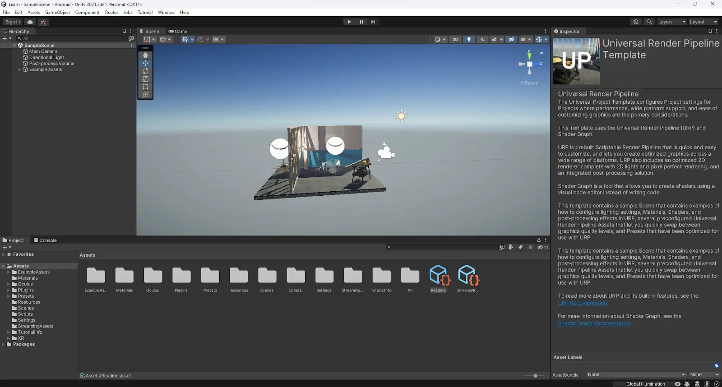Adjust the Project icon size slider
This screenshot has height=387, width=722.
535,376
